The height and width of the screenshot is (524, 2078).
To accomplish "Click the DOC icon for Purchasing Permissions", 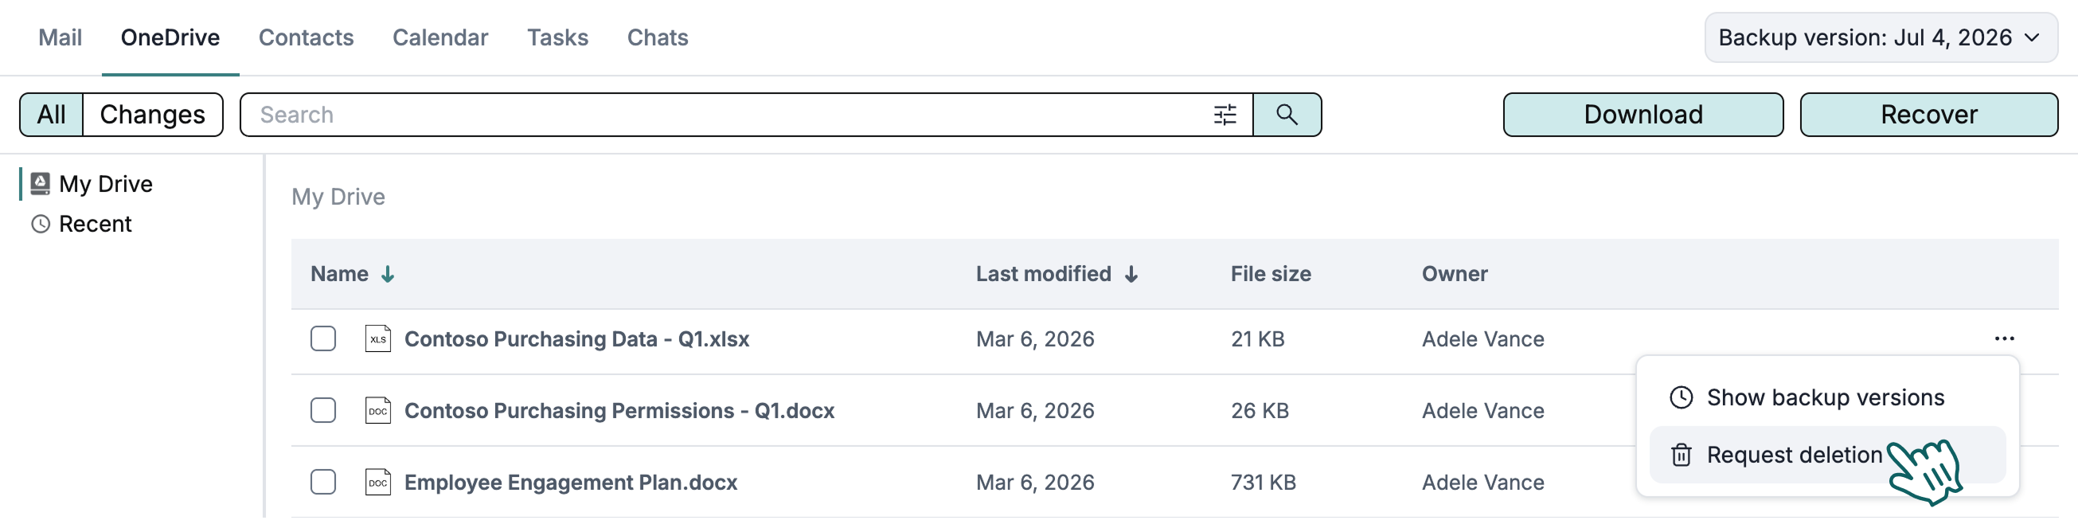I will 377,410.
